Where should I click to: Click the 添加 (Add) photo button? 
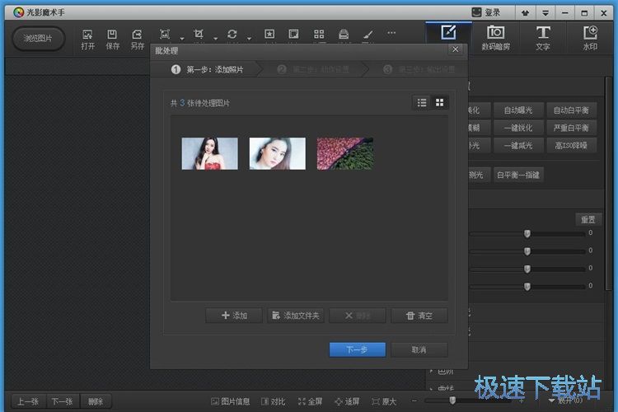233,316
